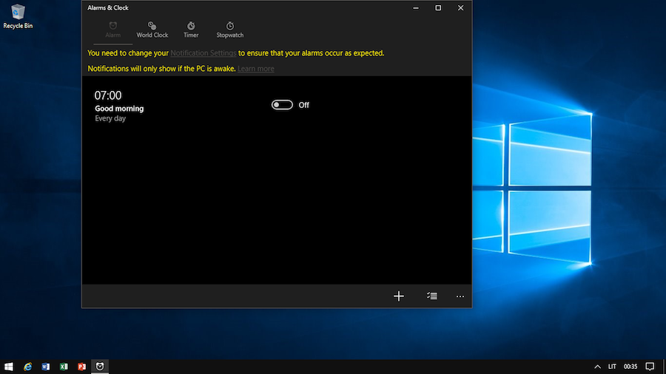Image resolution: width=666 pixels, height=374 pixels.
Task: Open Word from the taskbar
Action: click(46, 367)
